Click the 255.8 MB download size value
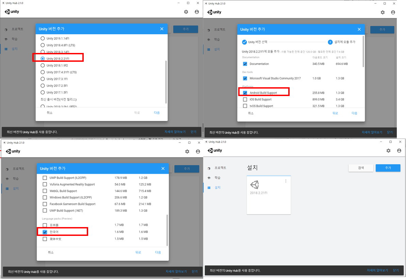This screenshot has width=406, height=279. click(318, 93)
